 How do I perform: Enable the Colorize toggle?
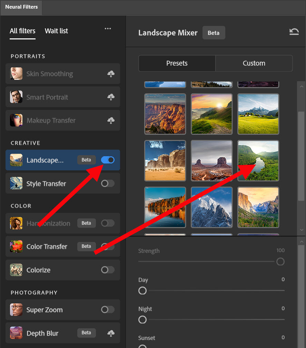click(x=108, y=270)
